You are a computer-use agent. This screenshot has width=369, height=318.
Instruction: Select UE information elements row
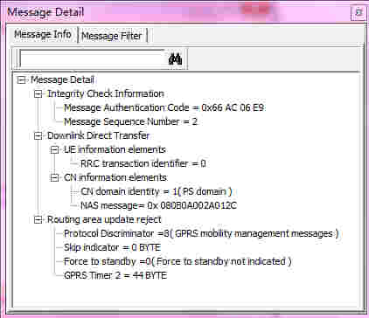[115, 149]
